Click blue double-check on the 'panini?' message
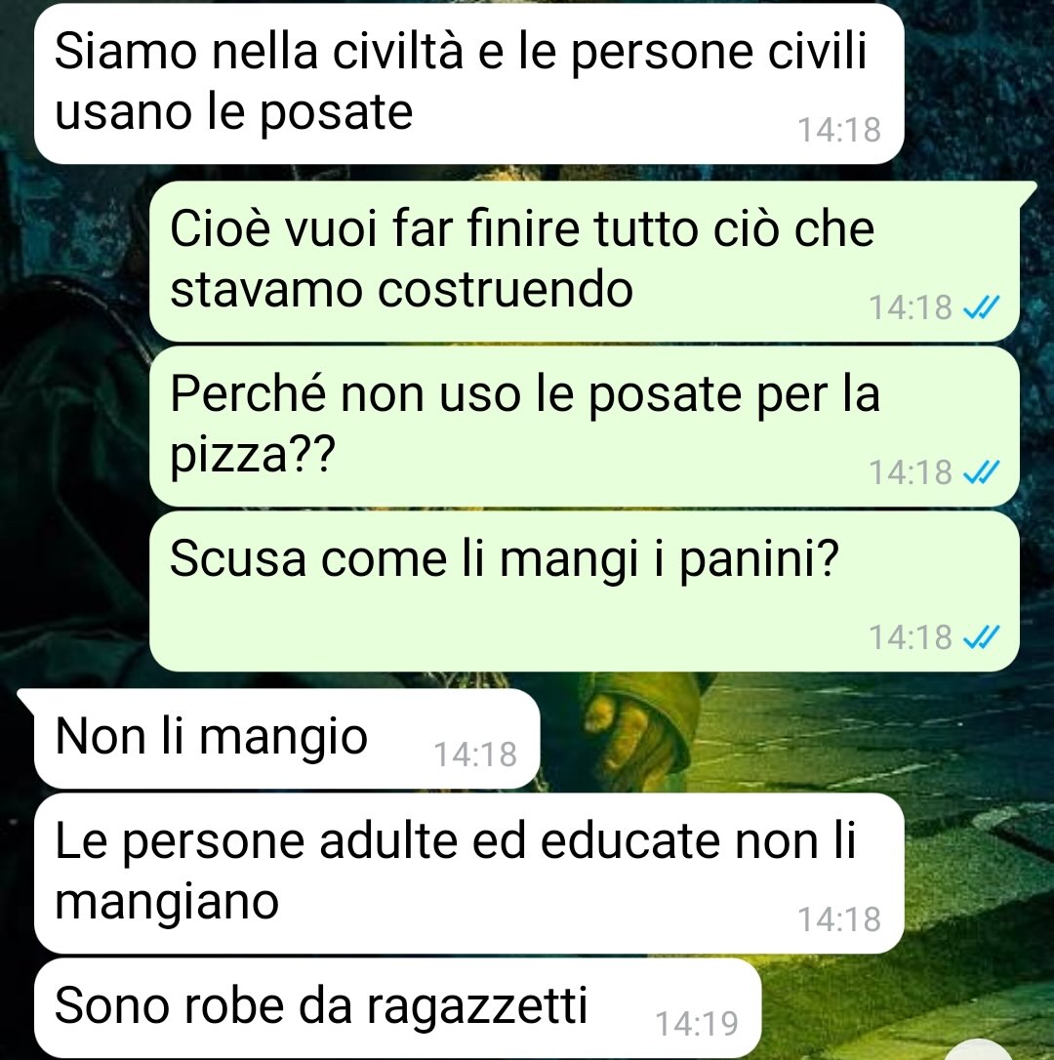 [980, 637]
